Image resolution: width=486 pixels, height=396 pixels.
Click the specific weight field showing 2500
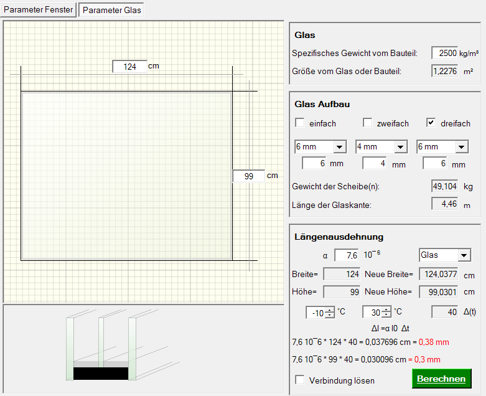pyautogui.click(x=444, y=54)
